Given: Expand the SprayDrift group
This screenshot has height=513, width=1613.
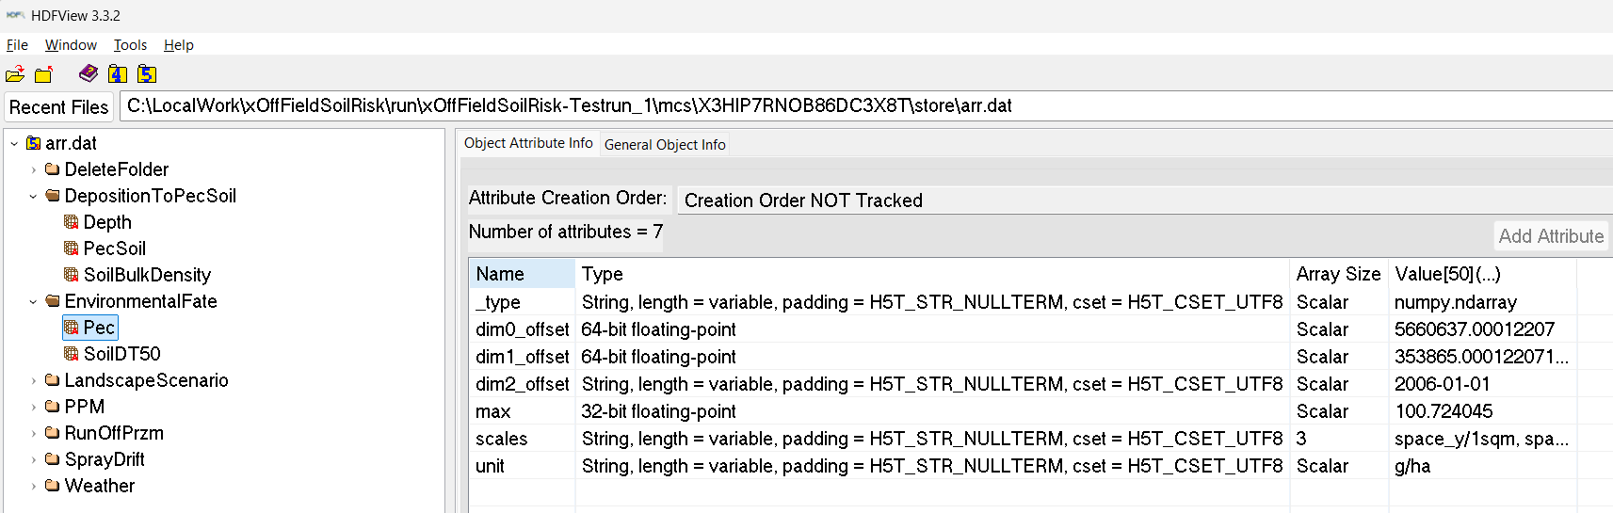Looking at the screenshot, I should point(34,460).
